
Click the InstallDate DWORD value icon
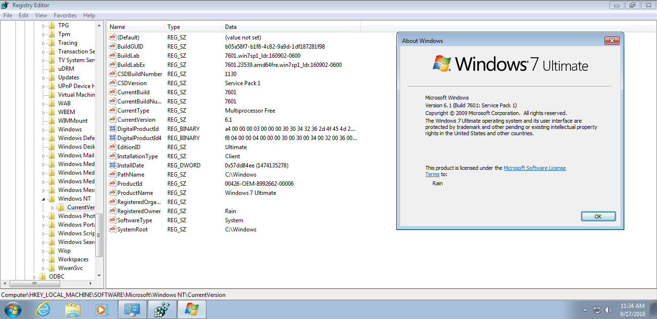pos(113,166)
